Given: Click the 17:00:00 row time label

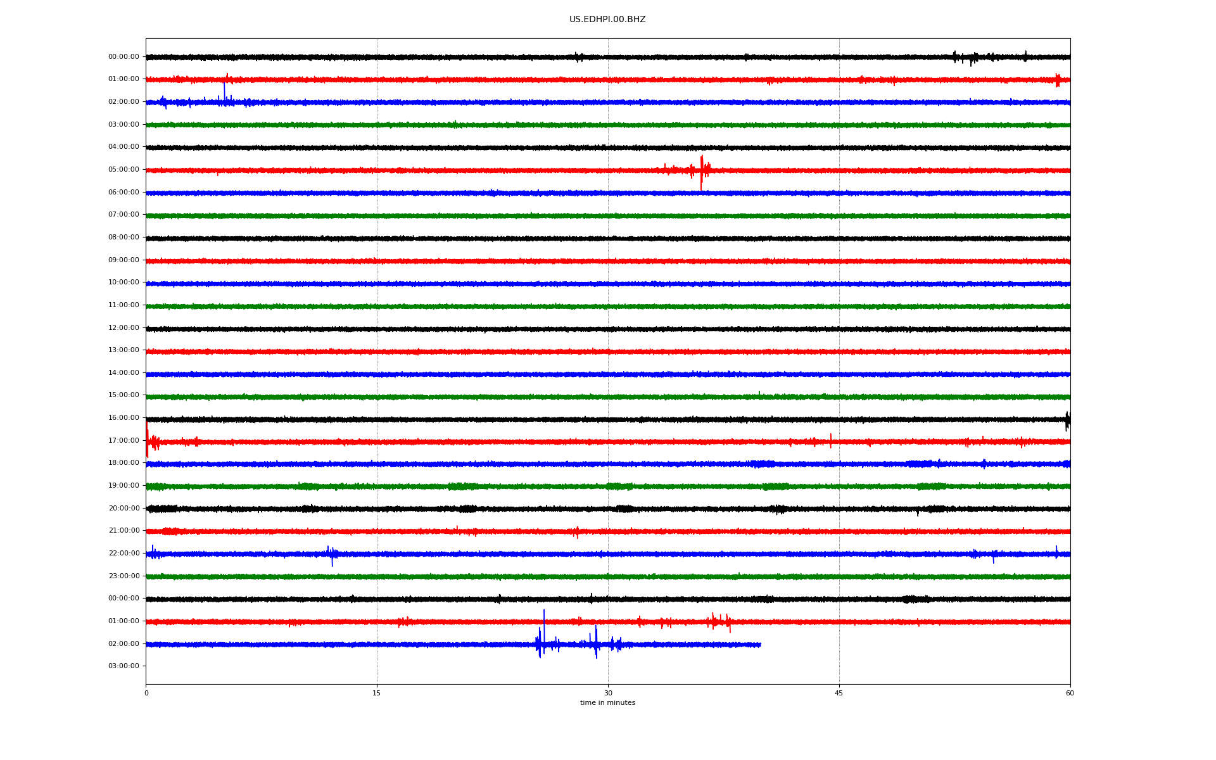Looking at the screenshot, I should coord(123,441).
